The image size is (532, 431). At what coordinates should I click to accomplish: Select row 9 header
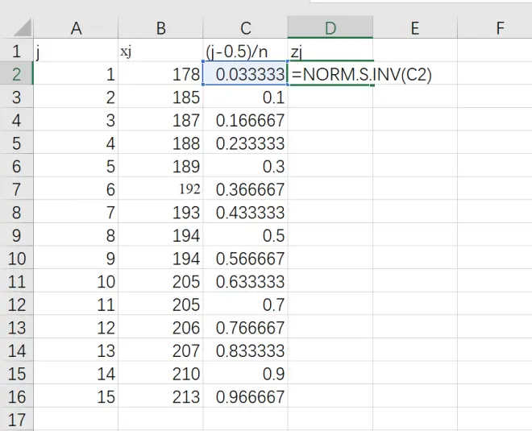(x=17, y=234)
